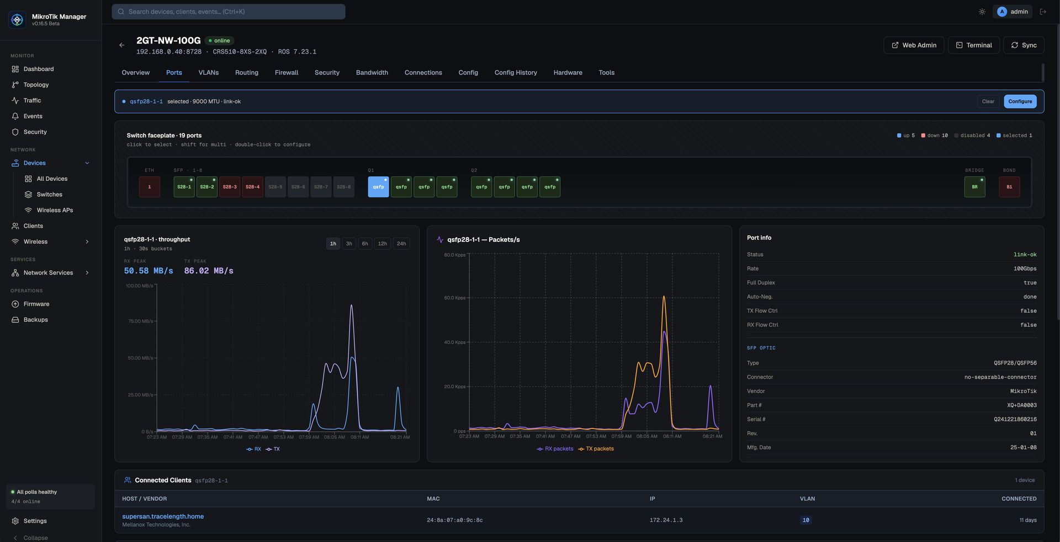The image size is (1060, 542).
Task: Click the Web Admin button
Action: pyautogui.click(x=914, y=45)
